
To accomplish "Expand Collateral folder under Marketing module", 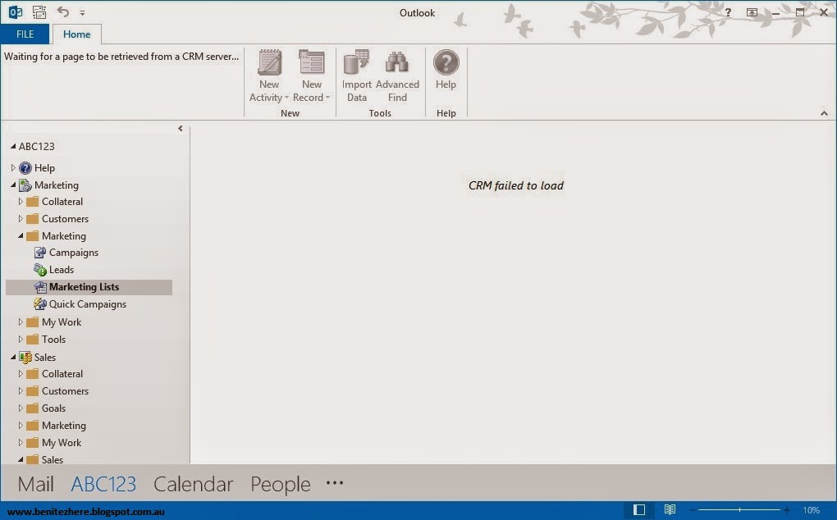I will [x=21, y=202].
